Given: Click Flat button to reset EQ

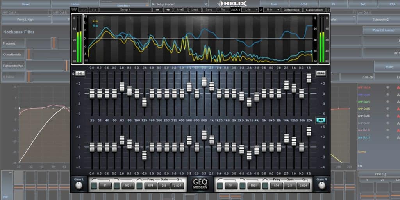Looking at the screenshot, I should coord(223,10).
